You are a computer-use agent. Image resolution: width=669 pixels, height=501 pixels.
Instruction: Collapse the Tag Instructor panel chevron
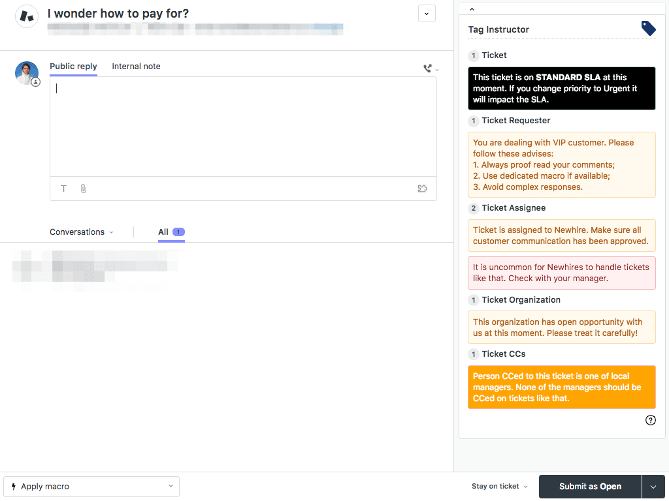pyautogui.click(x=472, y=9)
